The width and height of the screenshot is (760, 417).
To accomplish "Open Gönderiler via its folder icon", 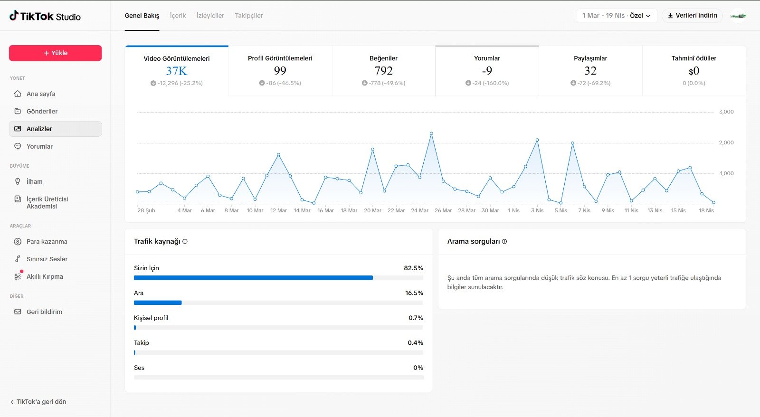I will [18, 111].
